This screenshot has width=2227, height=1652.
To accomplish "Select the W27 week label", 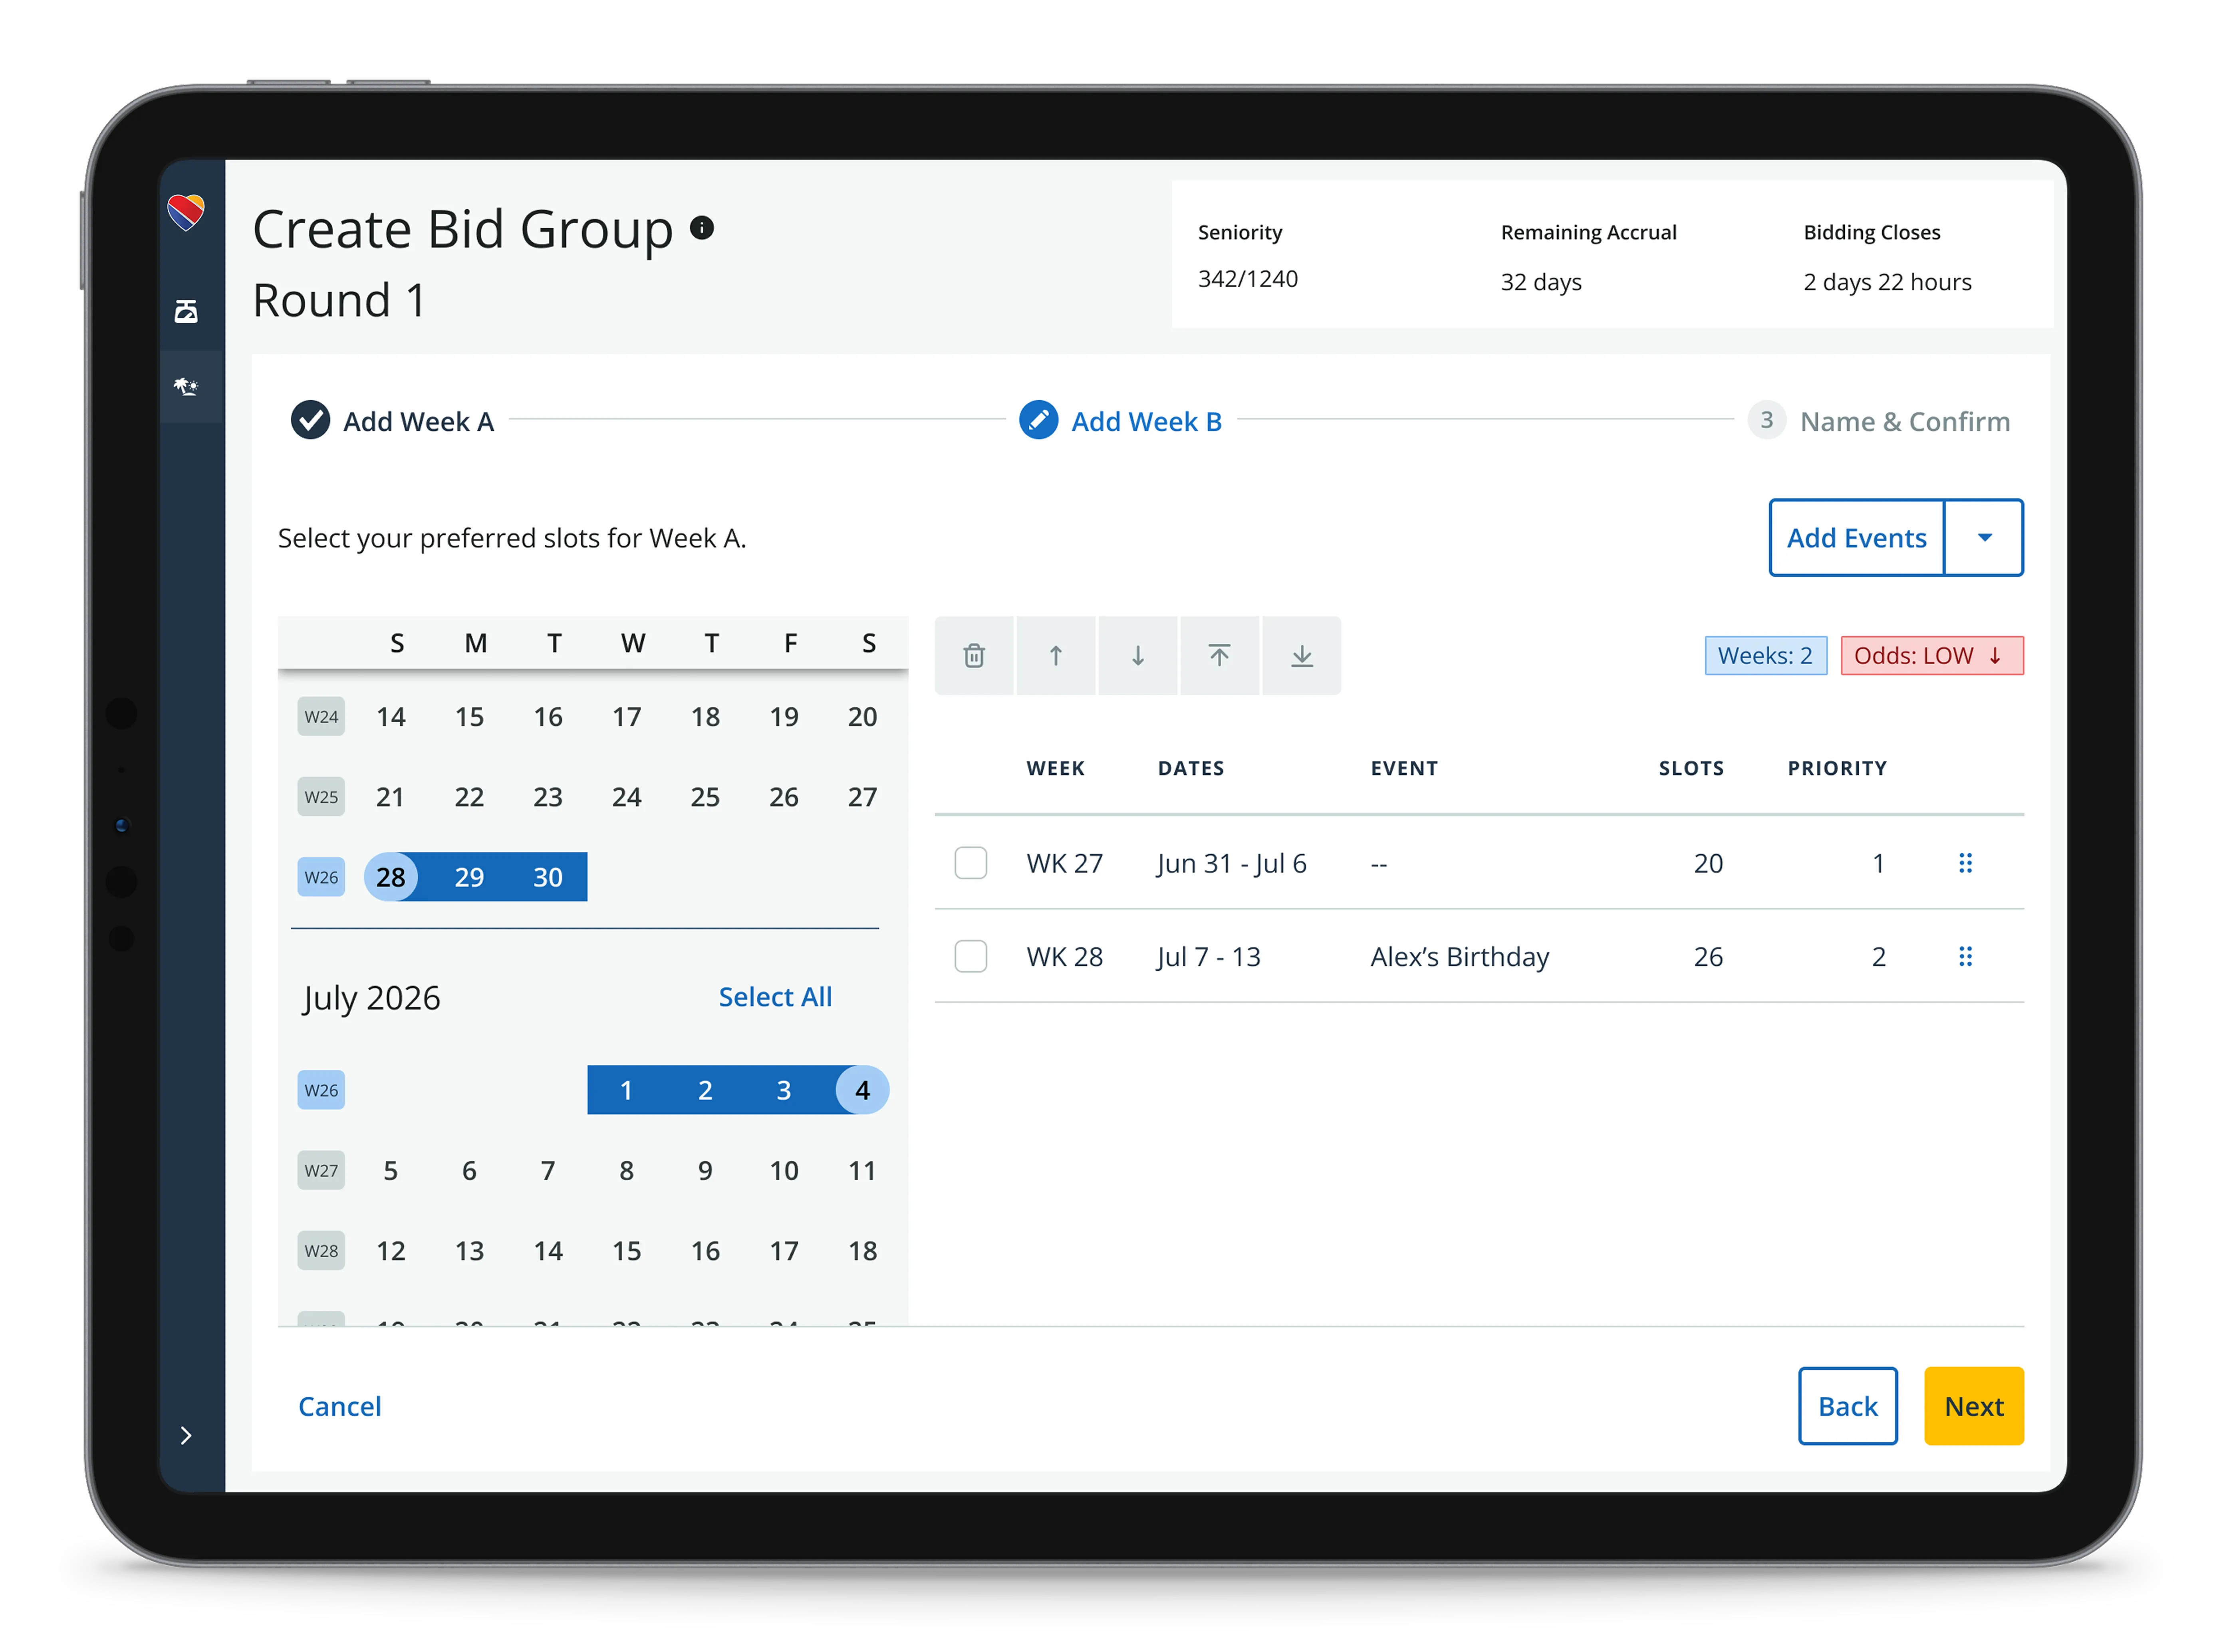I will tap(321, 1170).
